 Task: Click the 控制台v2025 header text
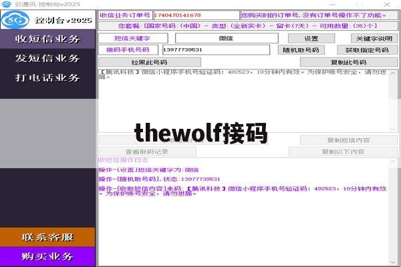click(63, 20)
